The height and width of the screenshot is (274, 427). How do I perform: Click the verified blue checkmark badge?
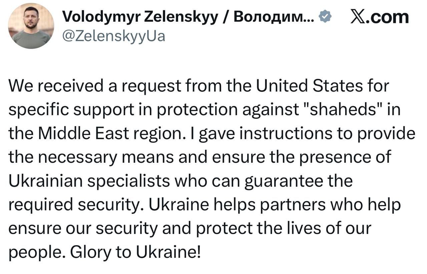click(x=325, y=17)
